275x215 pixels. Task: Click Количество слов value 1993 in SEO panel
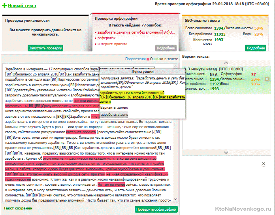219,40
